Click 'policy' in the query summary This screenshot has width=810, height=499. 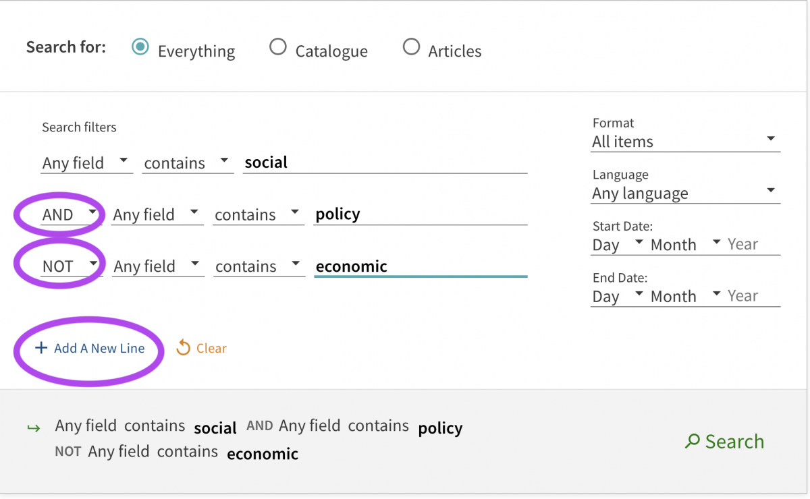point(440,428)
